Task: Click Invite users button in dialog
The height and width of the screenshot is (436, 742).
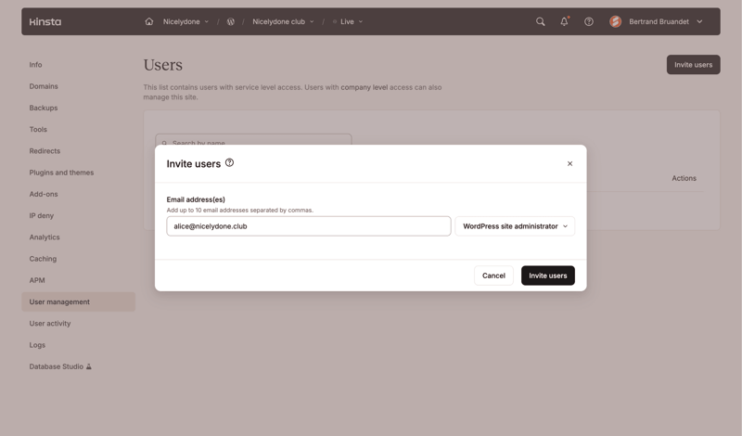Action: pos(548,276)
